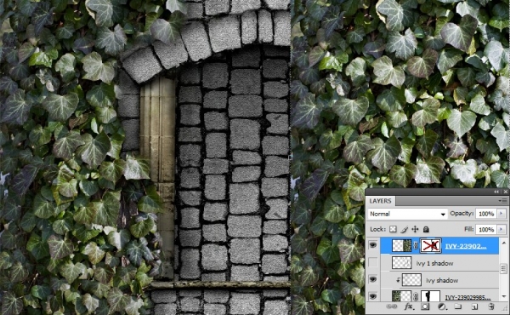Click mask link icon on IVY-239029985 layer

(416, 296)
